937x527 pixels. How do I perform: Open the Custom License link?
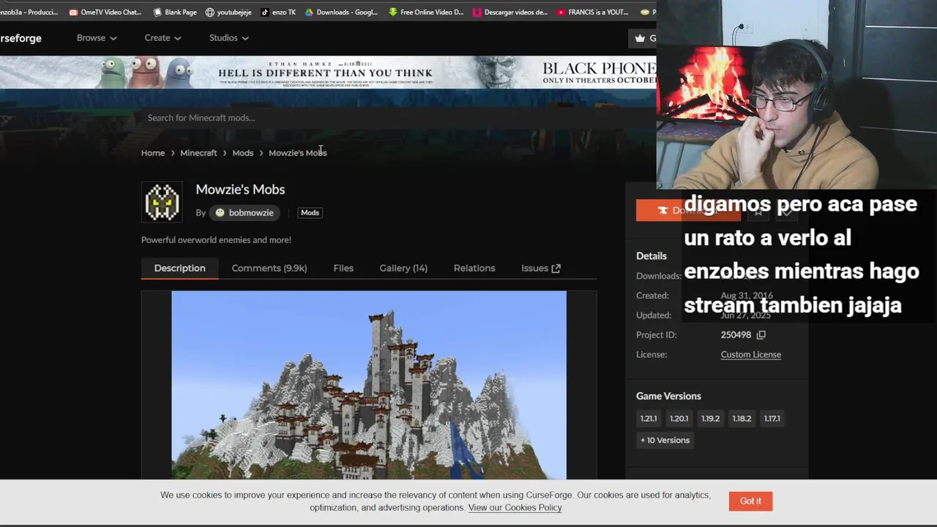pyautogui.click(x=750, y=355)
